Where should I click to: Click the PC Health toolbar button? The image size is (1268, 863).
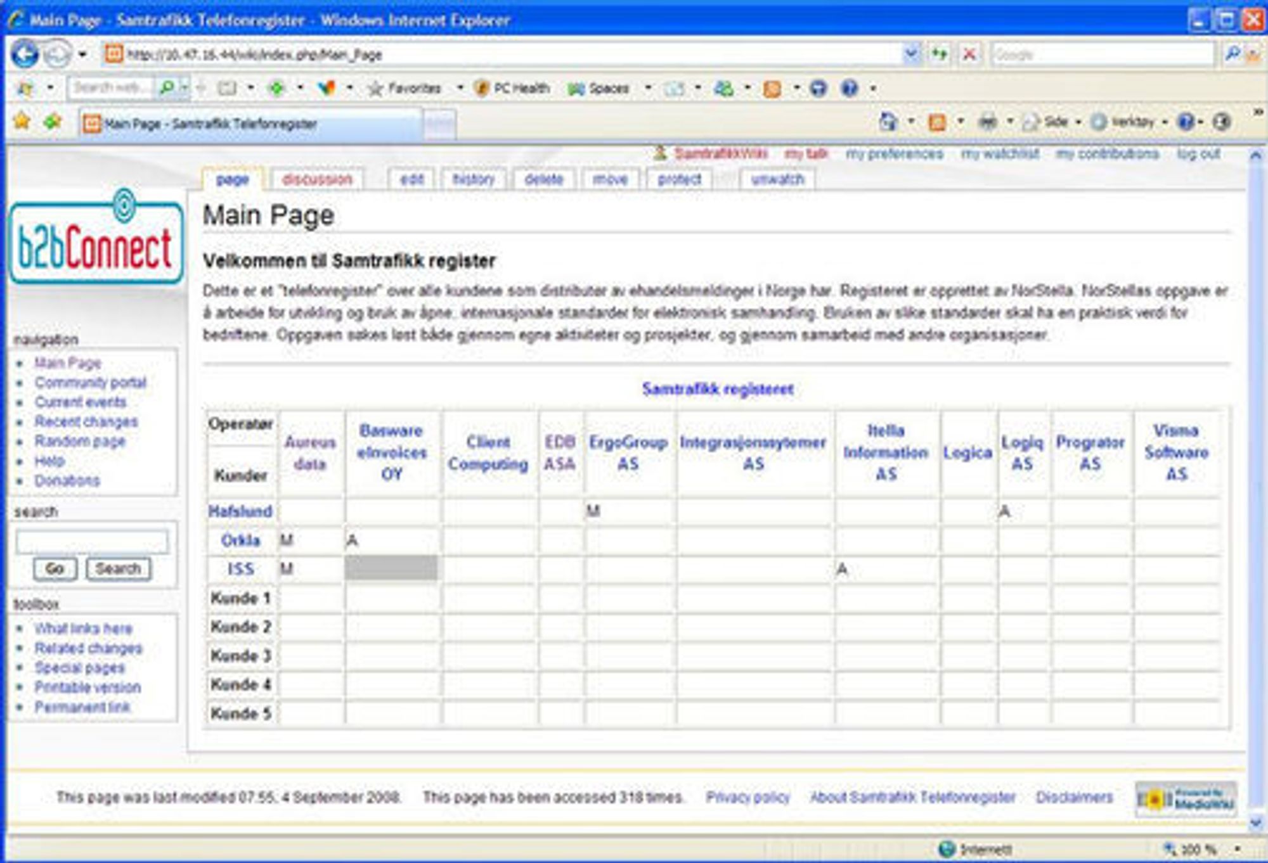[512, 88]
